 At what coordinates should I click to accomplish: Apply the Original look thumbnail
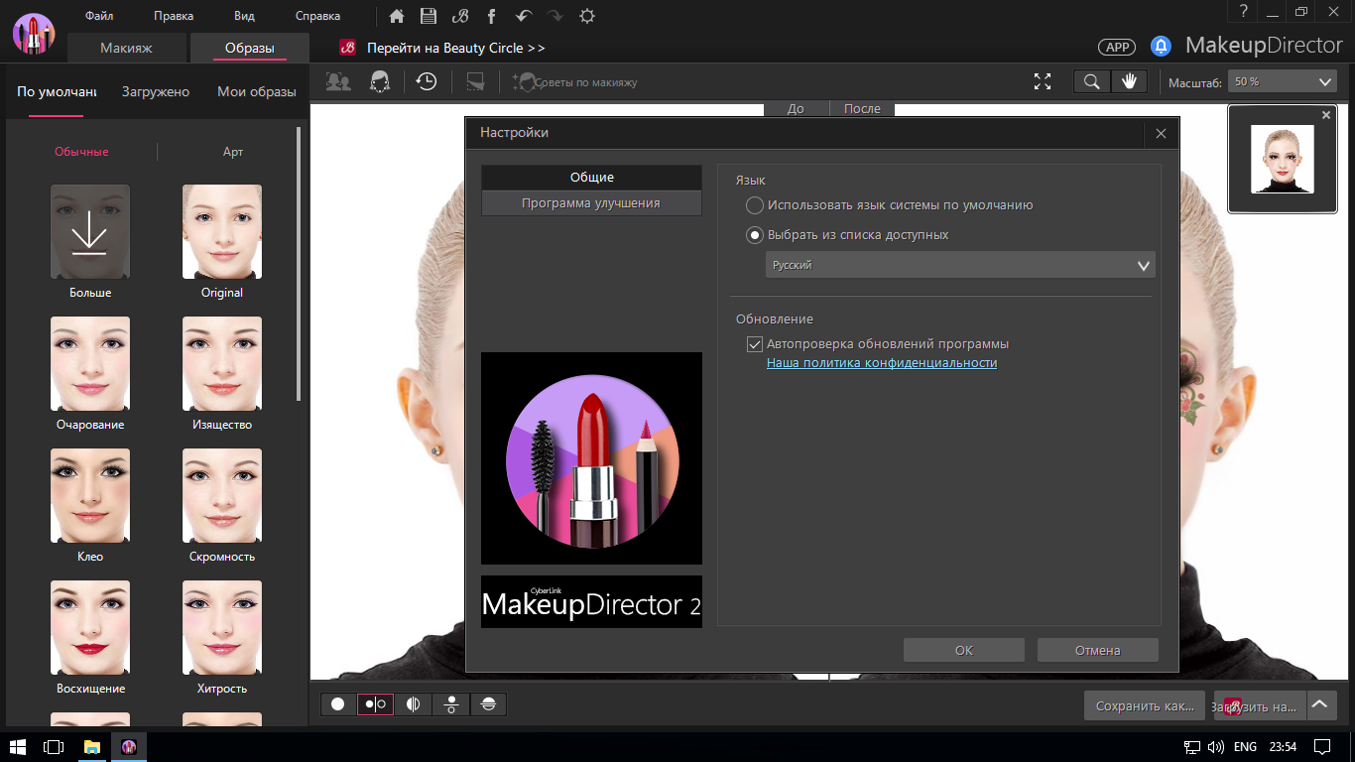pos(222,231)
